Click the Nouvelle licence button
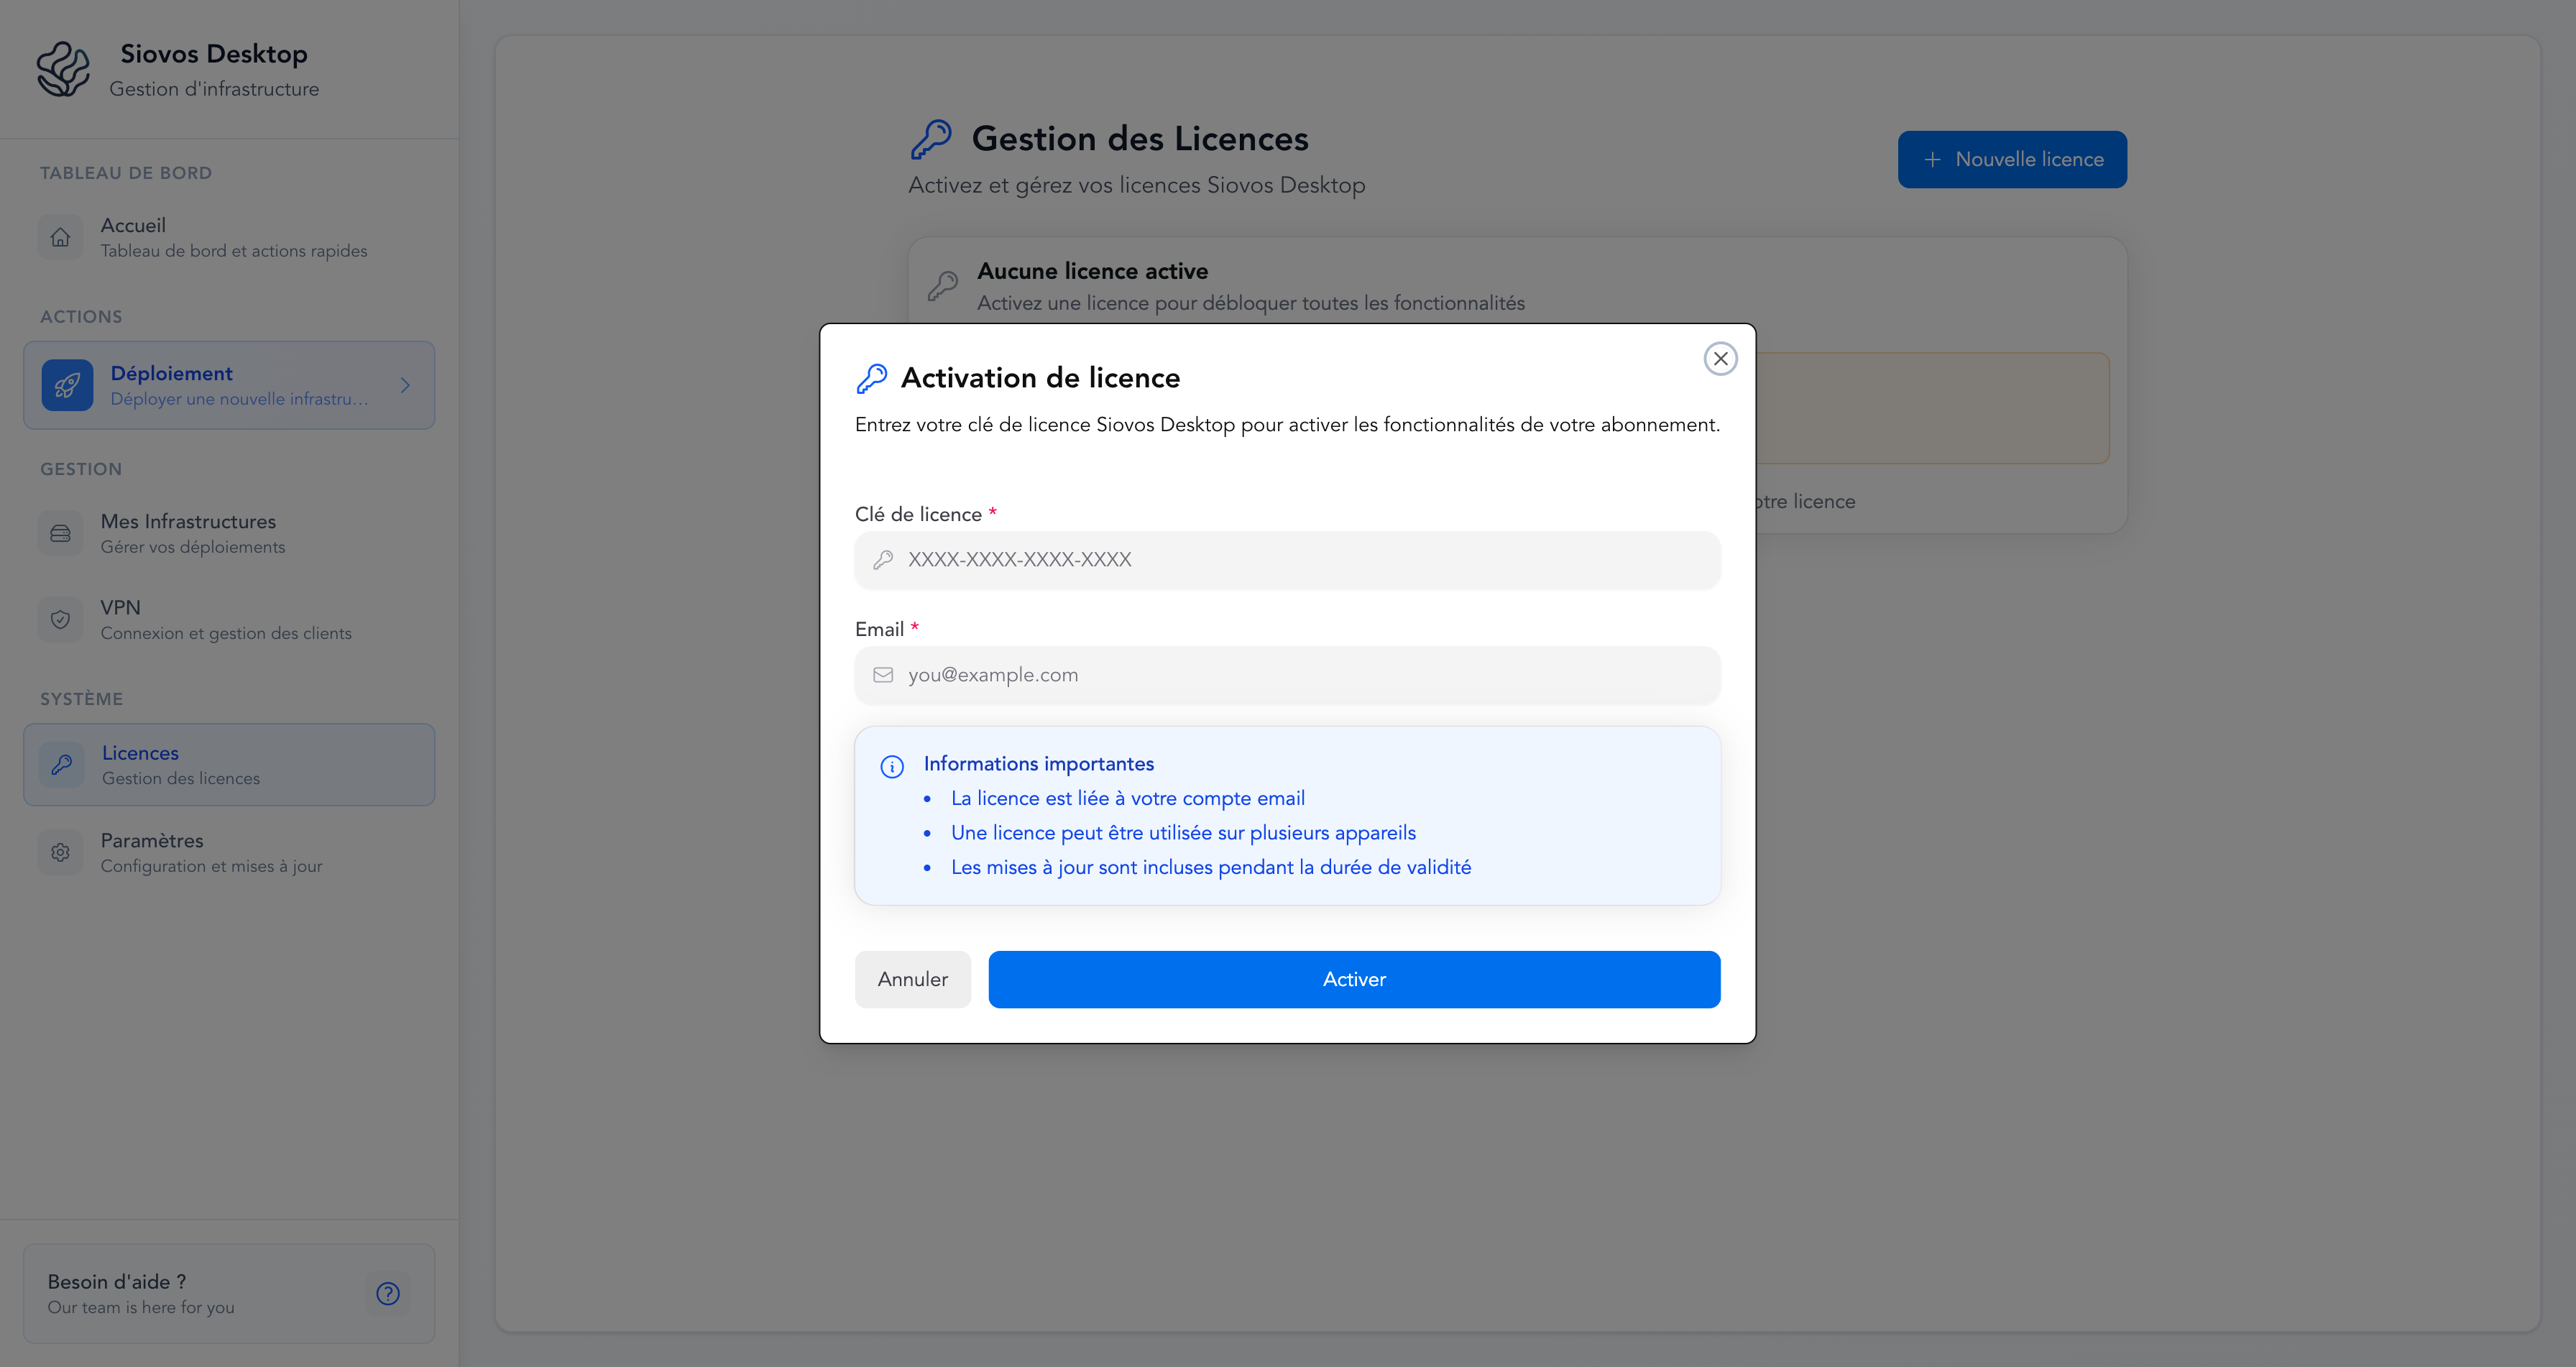This screenshot has width=2576, height=1367. (2011, 159)
